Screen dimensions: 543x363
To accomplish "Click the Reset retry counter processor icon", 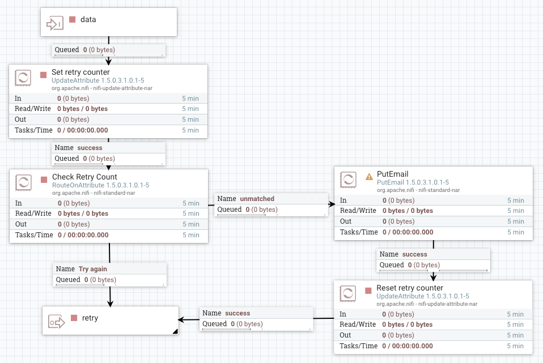I will pos(348,293).
